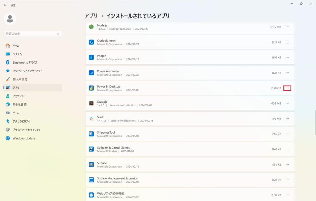
Task: Open アカウント settings
Action: (33, 96)
